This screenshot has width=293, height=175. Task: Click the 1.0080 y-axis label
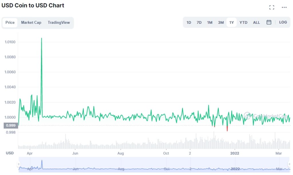tap(10, 57)
